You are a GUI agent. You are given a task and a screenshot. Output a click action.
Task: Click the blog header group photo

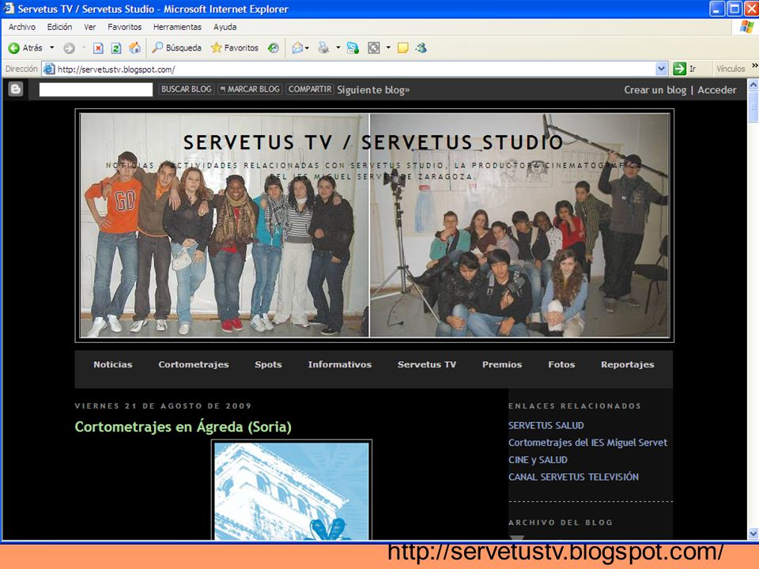point(375,225)
